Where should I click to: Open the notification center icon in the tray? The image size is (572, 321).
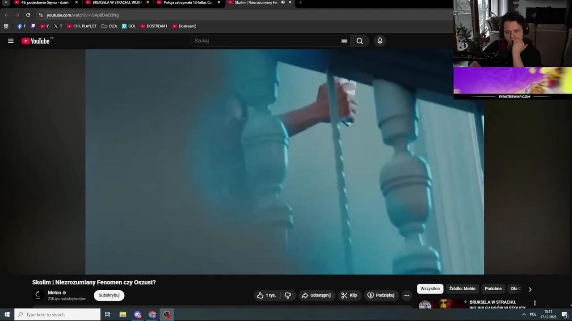pyautogui.click(x=564, y=315)
